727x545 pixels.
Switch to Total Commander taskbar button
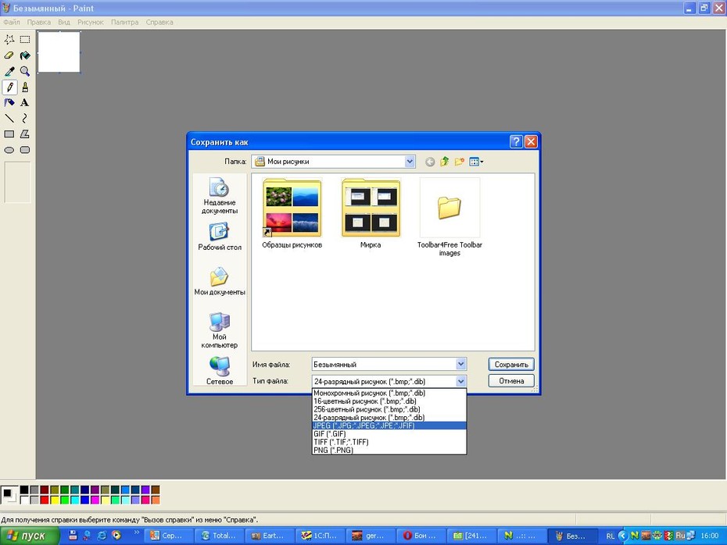pos(218,536)
